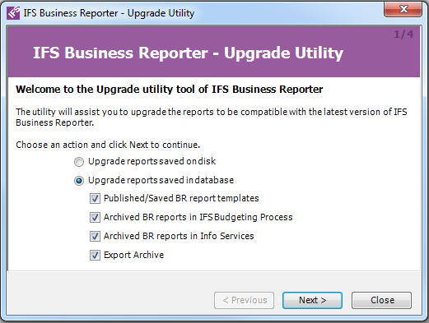Click the purple banner heading text
The image size is (429, 323).
pyautogui.click(x=188, y=53)
